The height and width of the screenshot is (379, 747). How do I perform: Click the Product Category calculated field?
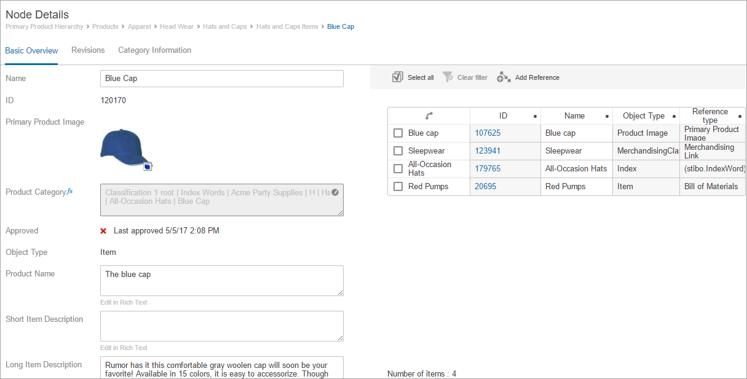[222, 200]
